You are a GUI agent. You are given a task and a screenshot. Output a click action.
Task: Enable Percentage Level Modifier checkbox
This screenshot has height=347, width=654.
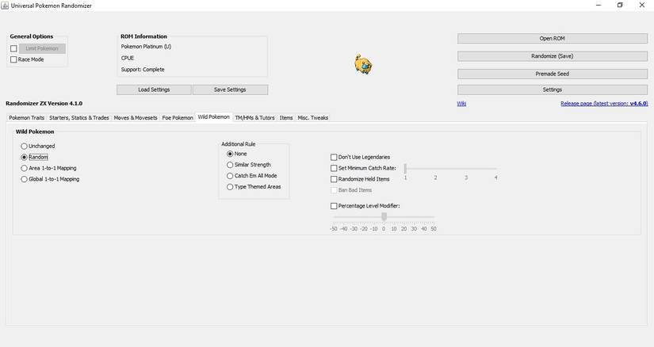click(x=334, y=206)
